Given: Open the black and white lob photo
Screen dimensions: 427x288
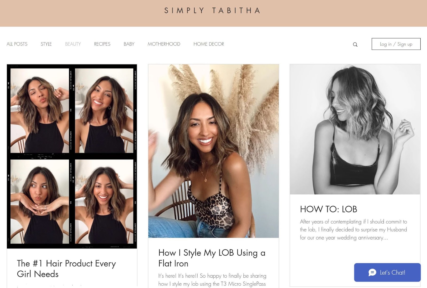Looking at the screenshot, I should coord(355,129).
